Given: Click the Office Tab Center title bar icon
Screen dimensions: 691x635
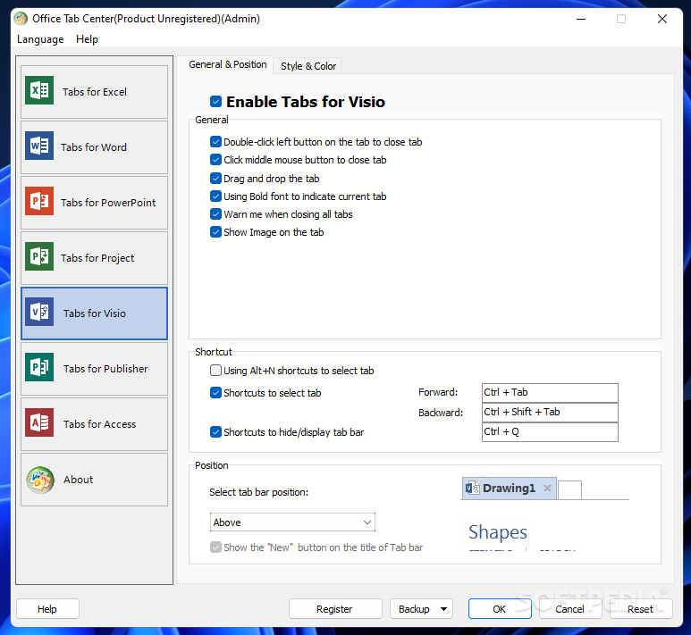Looking at the screenshot, I should coord(21,19).
